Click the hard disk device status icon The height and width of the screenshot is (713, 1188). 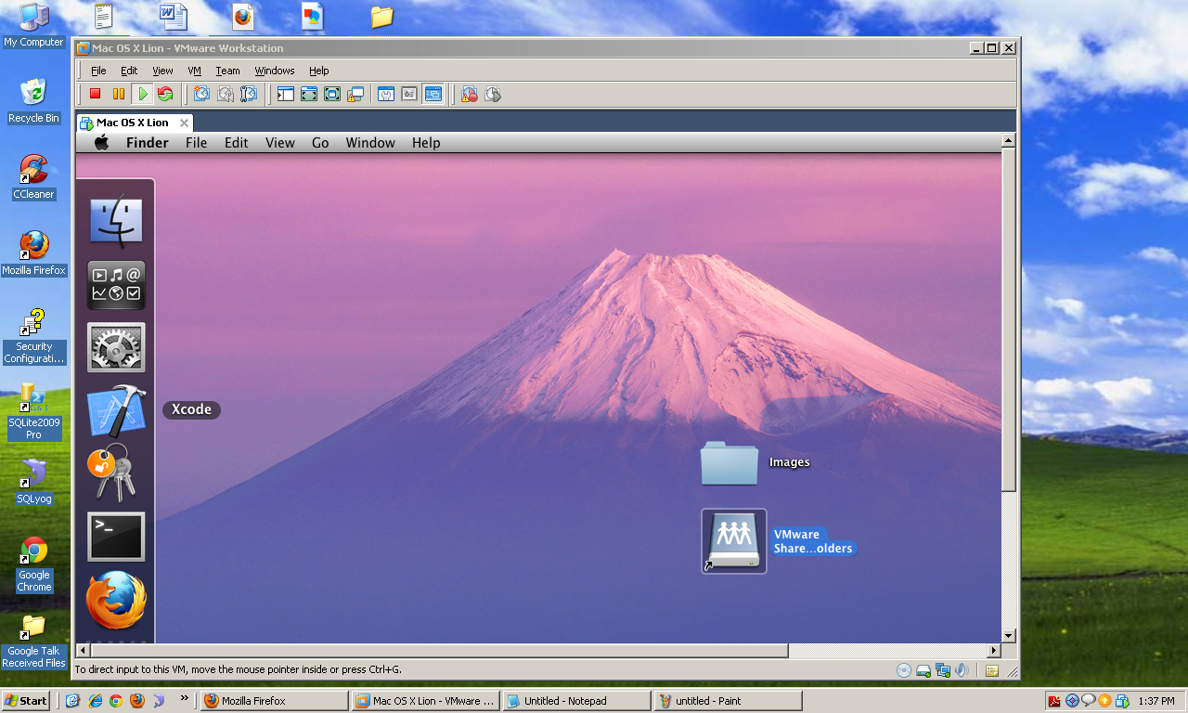coord(923,670)
